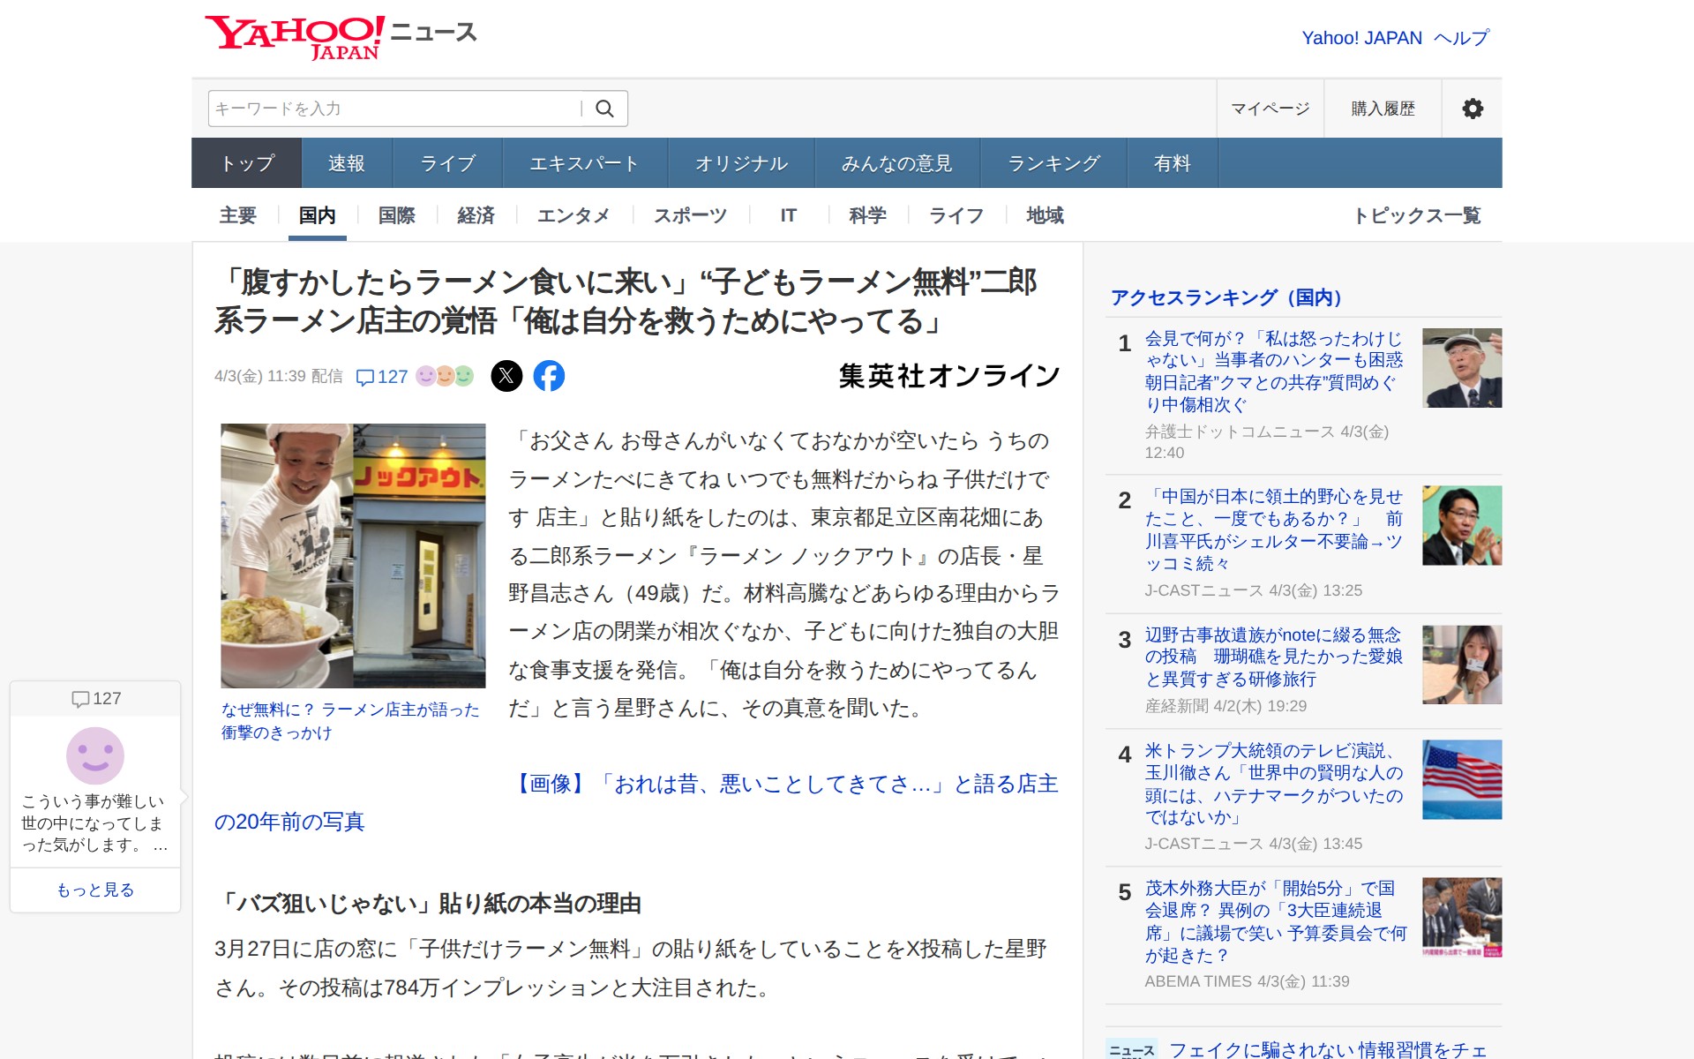Image resolution: width=1694 pixels, height=1059 pixels.
Task: Click the search magnifier icon
Action: click(604, 109)
